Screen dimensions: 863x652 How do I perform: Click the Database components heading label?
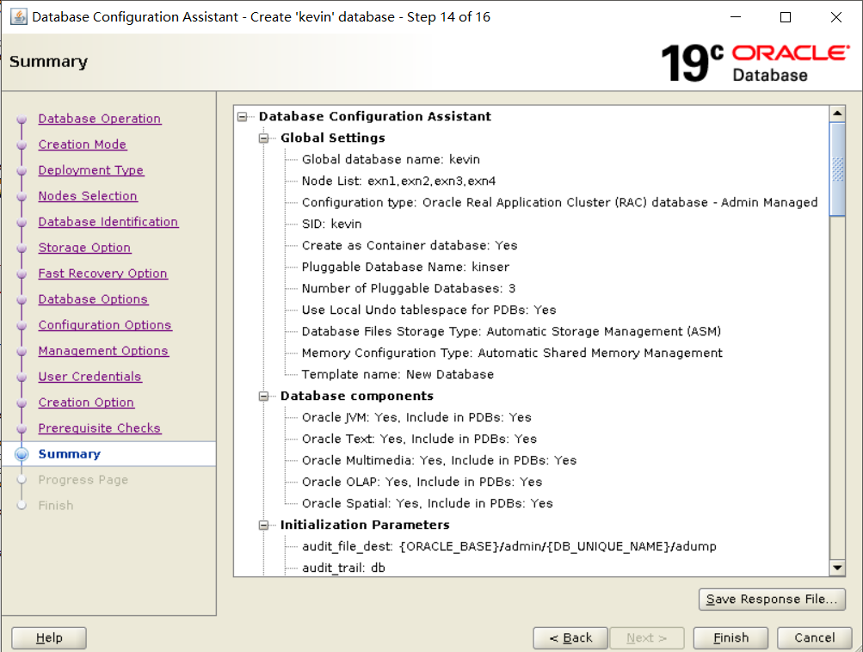coord(357,397)
